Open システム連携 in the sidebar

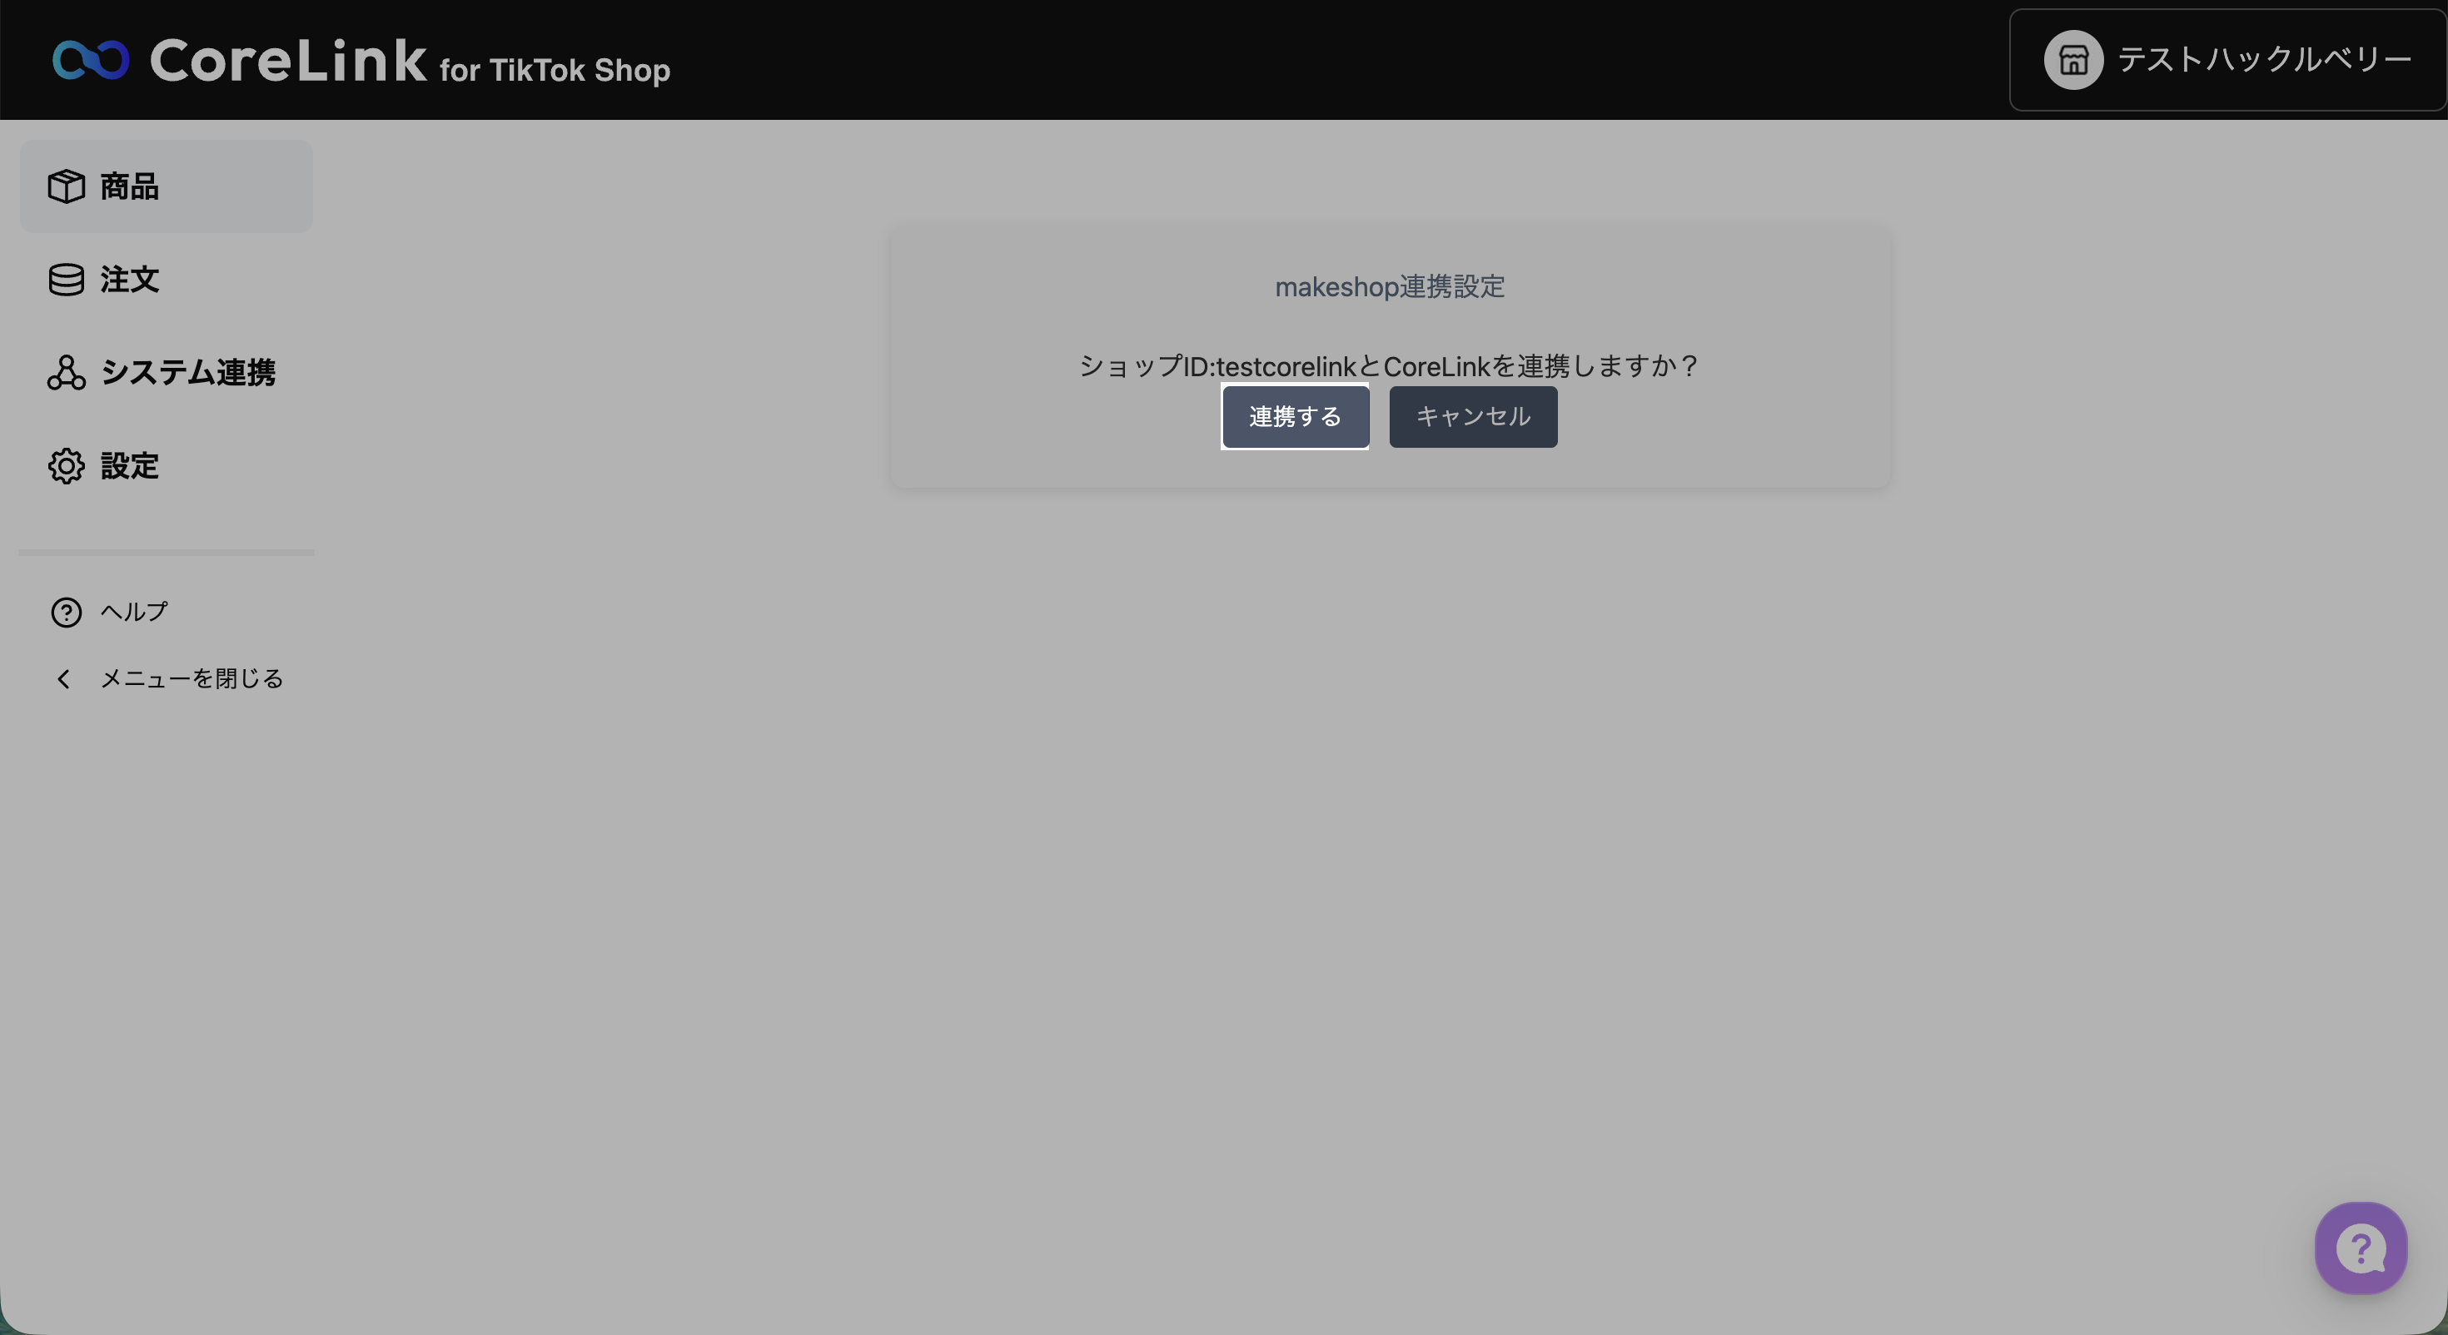coord(188,373)
